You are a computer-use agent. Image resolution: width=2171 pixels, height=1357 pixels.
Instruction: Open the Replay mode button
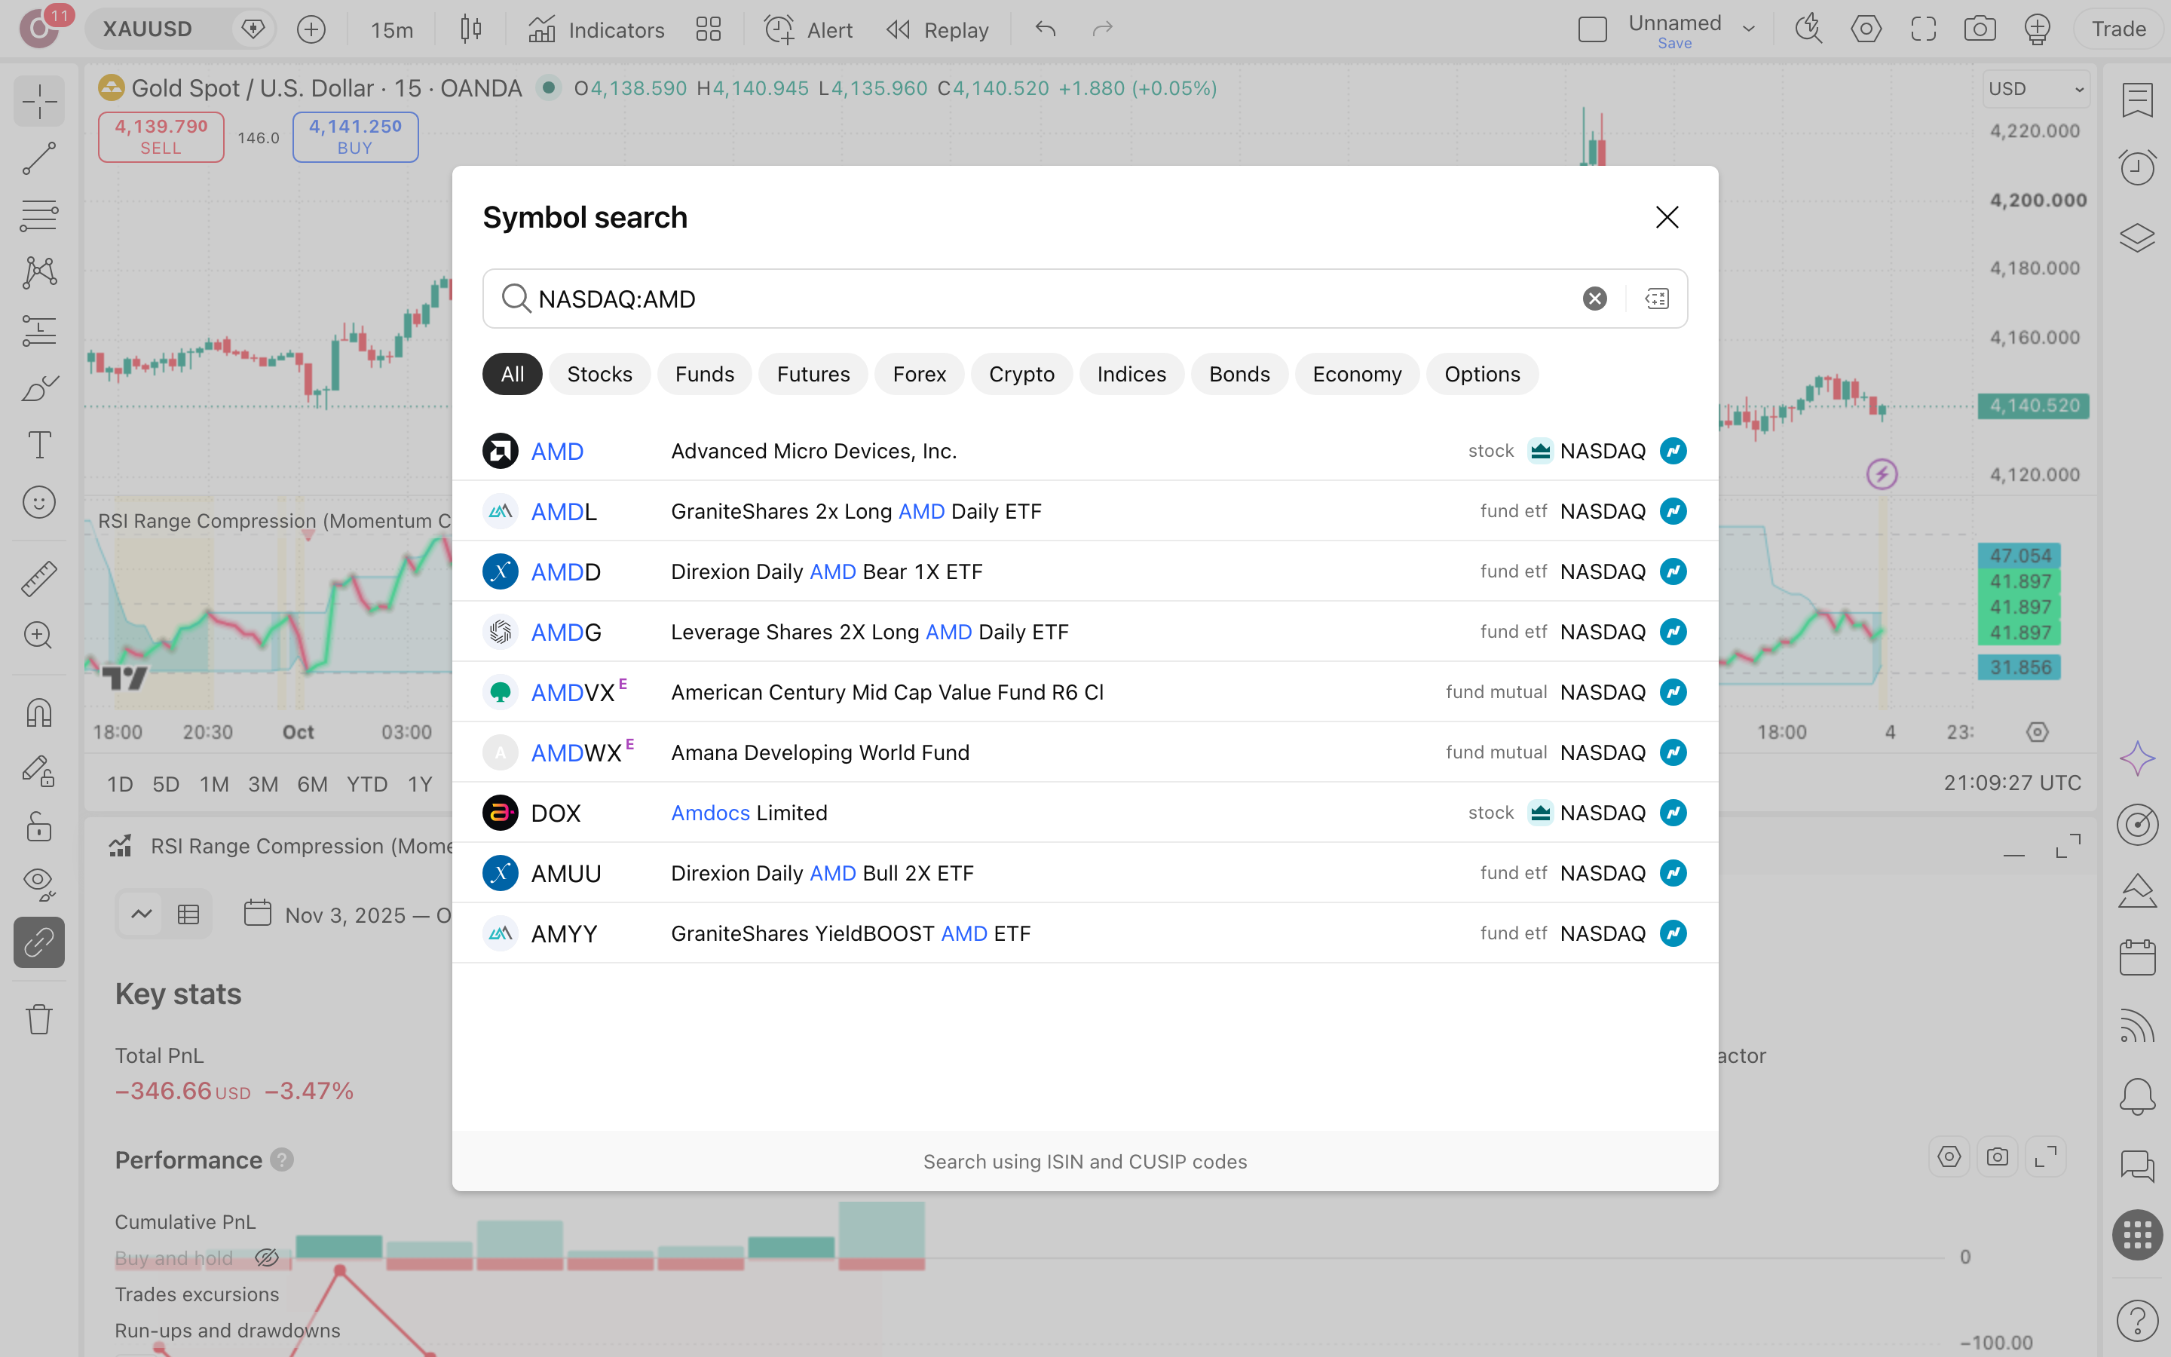pos(936,29)
